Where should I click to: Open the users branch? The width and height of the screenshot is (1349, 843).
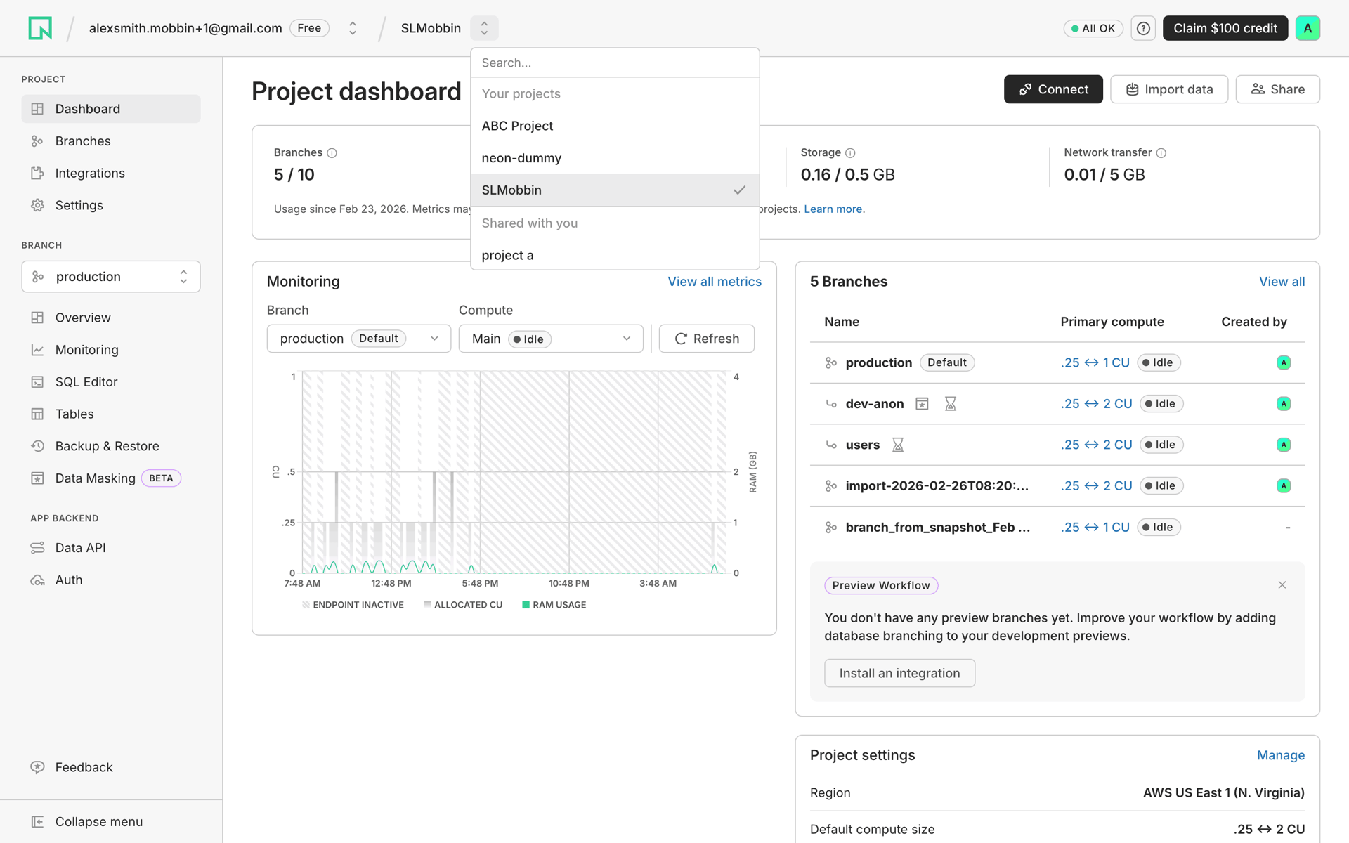pos(863,445)
